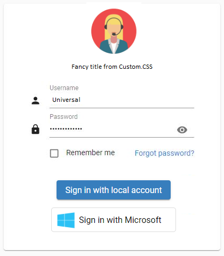
Task: Click the Username field label
Action: tap(64, 88)
